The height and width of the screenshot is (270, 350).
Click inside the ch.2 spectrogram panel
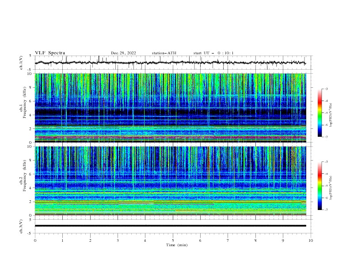pos(170,181)
